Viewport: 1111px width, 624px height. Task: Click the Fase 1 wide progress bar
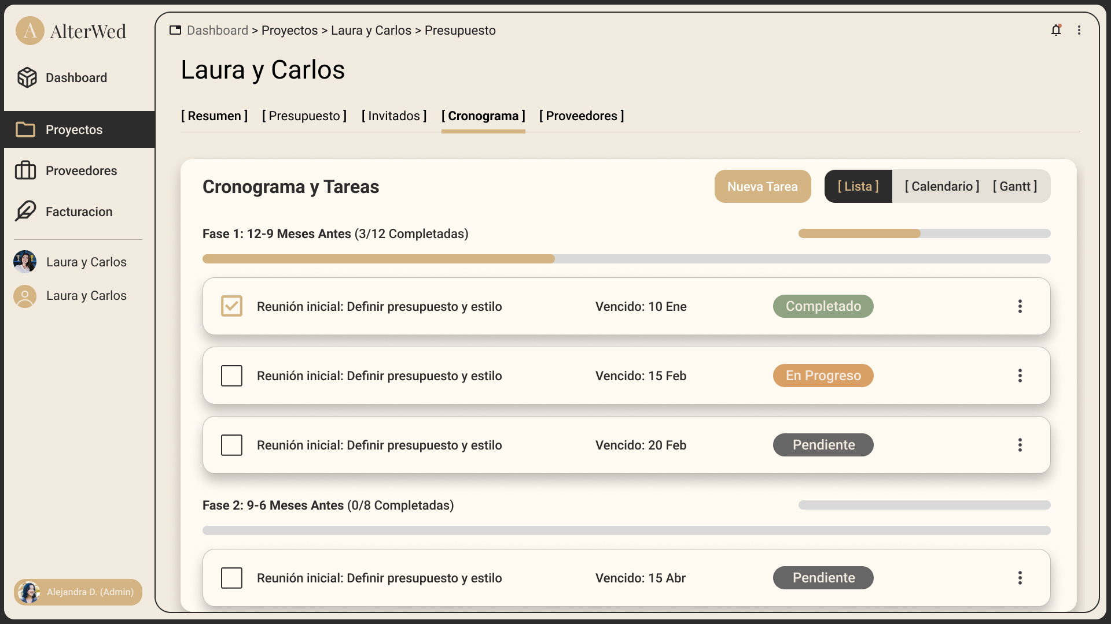click(x=626, y=259)
